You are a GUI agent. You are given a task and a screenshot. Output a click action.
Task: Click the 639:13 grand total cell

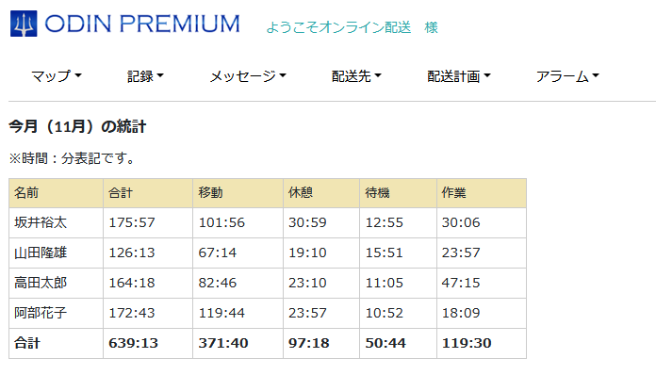pyautogui.click(x=148, y=343)
